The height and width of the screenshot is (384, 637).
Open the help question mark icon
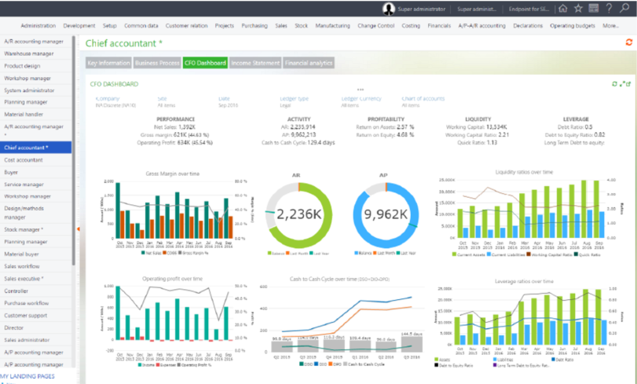(x=609, y=9)
